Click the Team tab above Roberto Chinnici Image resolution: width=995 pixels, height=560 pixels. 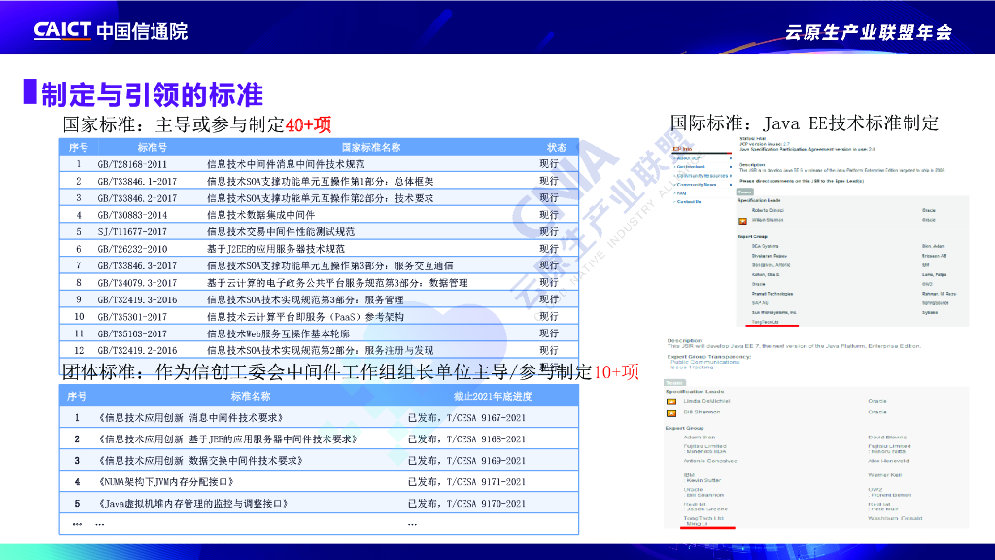coord(745,192)
